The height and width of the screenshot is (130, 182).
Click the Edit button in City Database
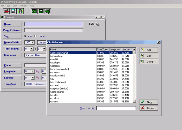[x=149, y=56]
